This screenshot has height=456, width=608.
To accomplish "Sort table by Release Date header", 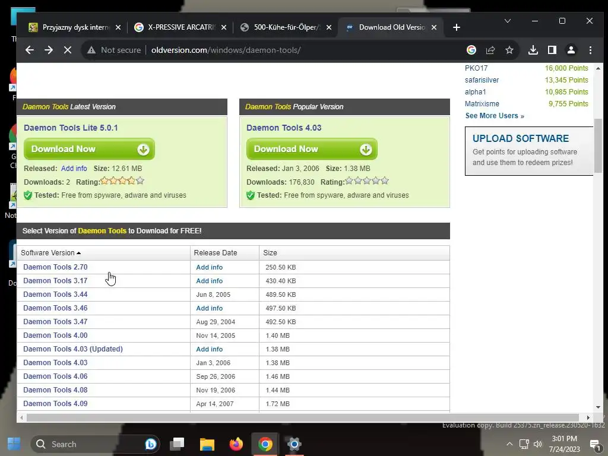I will [215, 253].
